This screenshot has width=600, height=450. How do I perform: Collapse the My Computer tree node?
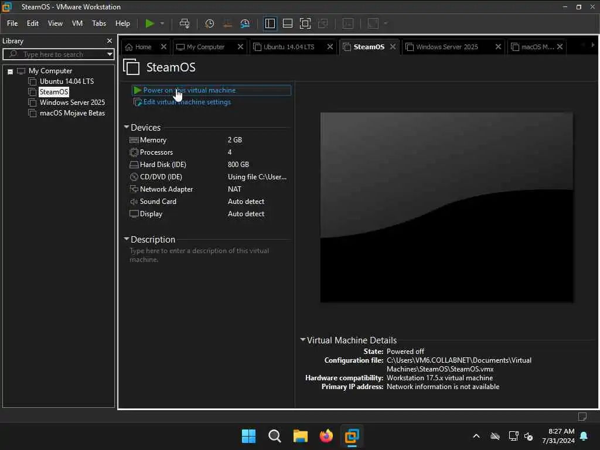coord(11,71)
